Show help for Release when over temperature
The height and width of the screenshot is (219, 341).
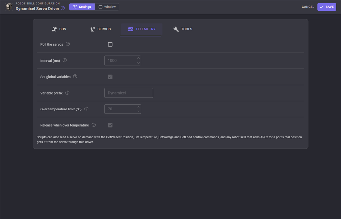tap(94, 125)
